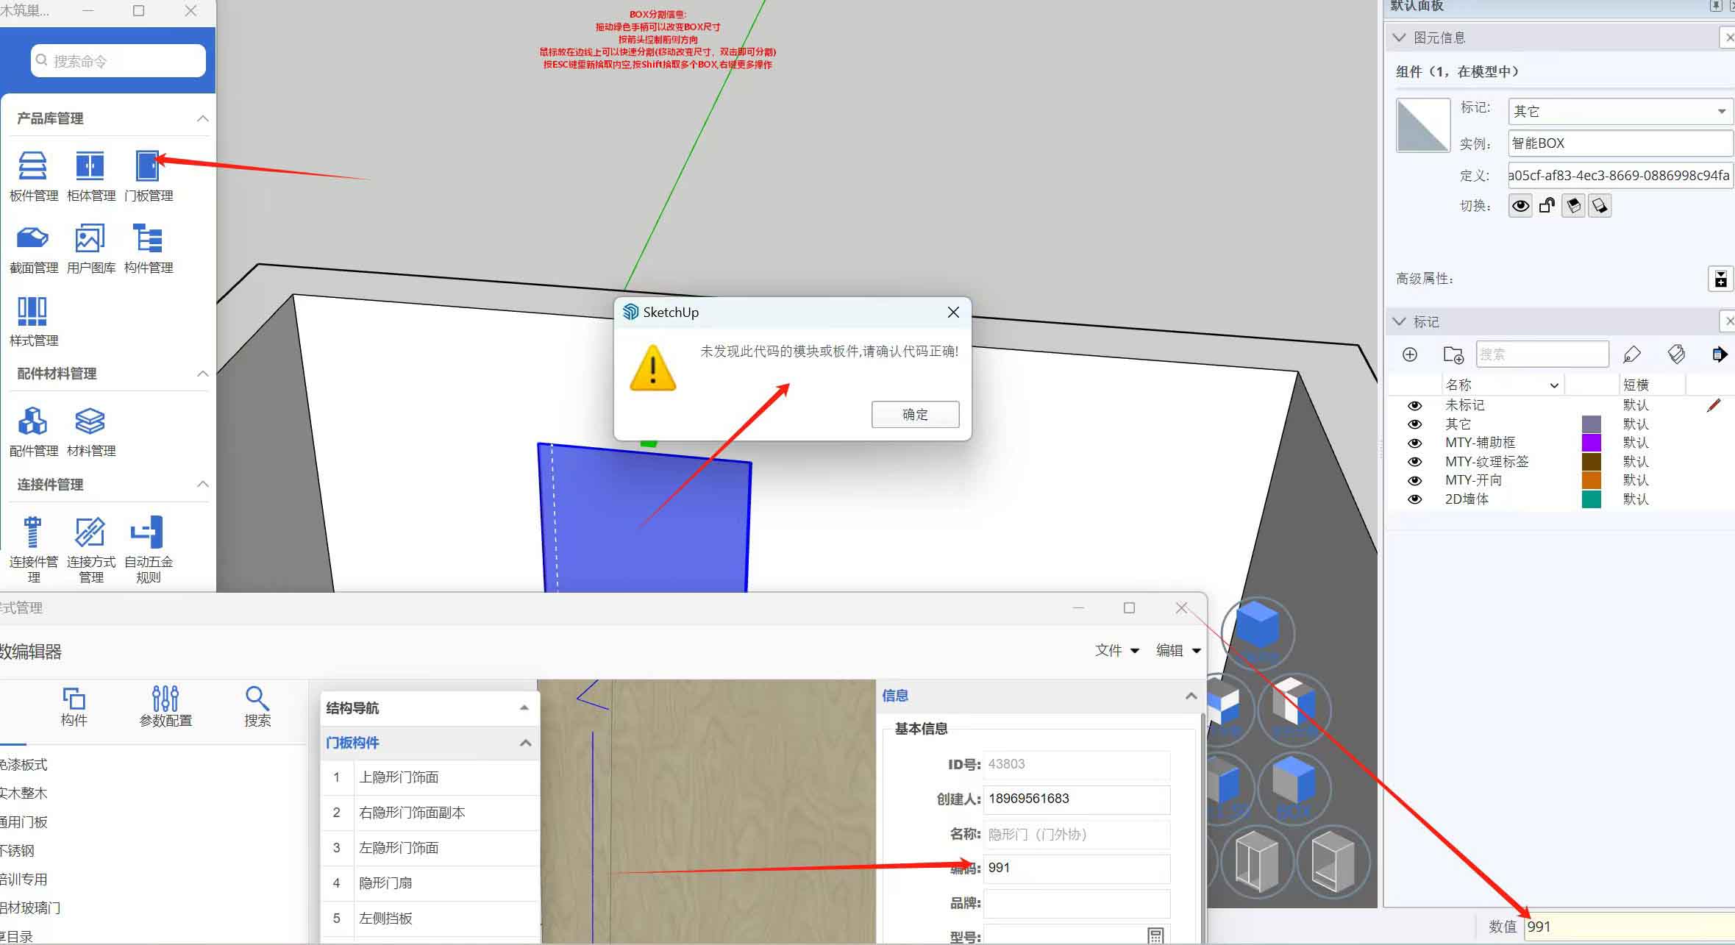Image resolution: width=1735 pixels, height=945 pixels.
Task: Click 确定 in SketchUp dialog
Action: (x=915, y=415)
